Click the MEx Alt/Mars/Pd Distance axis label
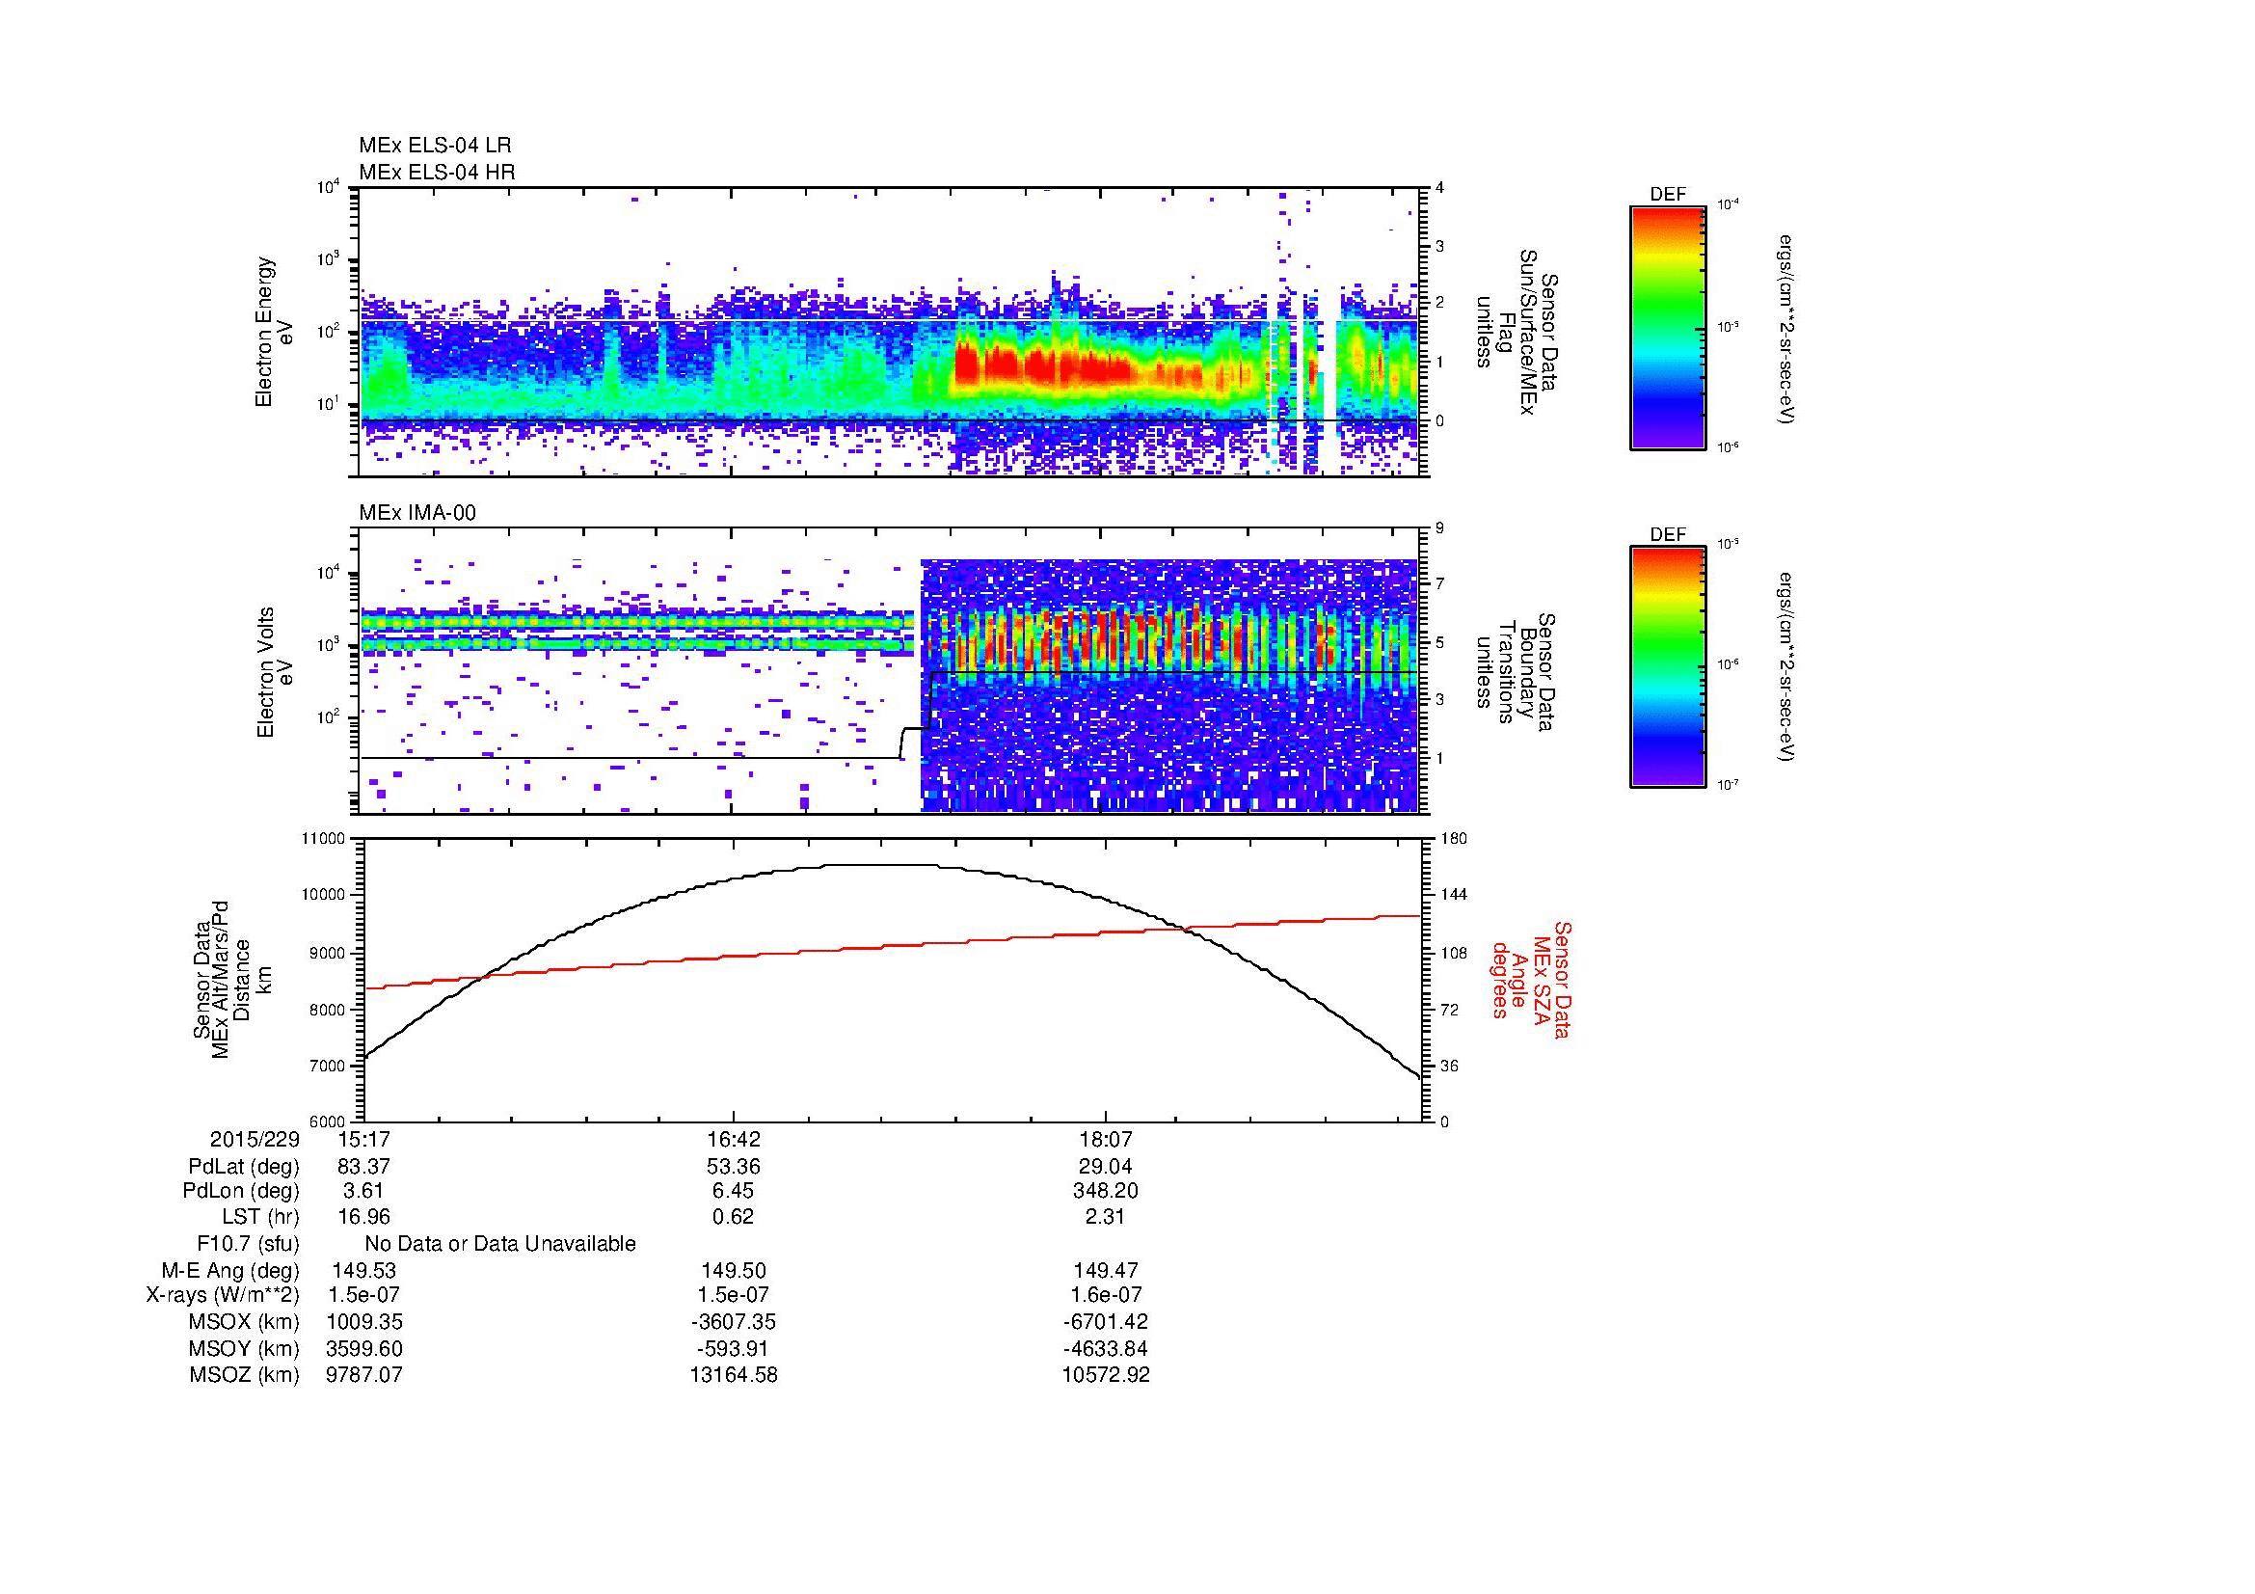The width and height of the screenshot is (2255, 1594). (230, 979)
